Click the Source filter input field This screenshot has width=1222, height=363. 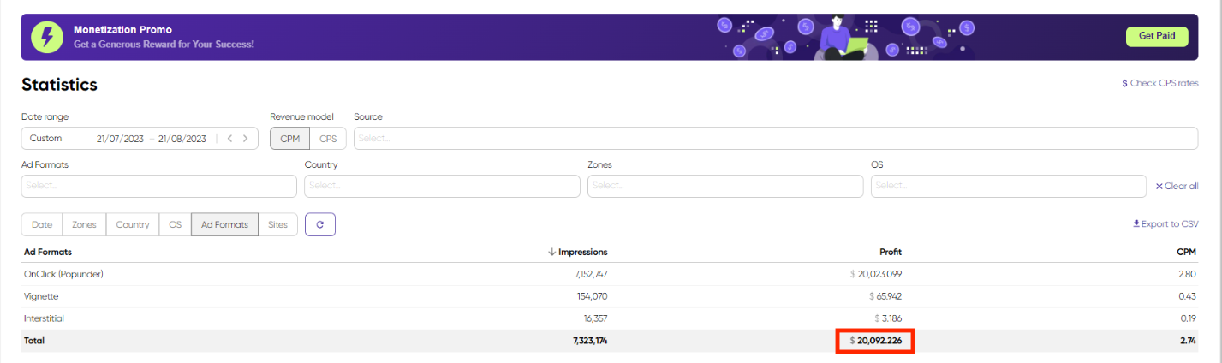[x=775, y=138]
